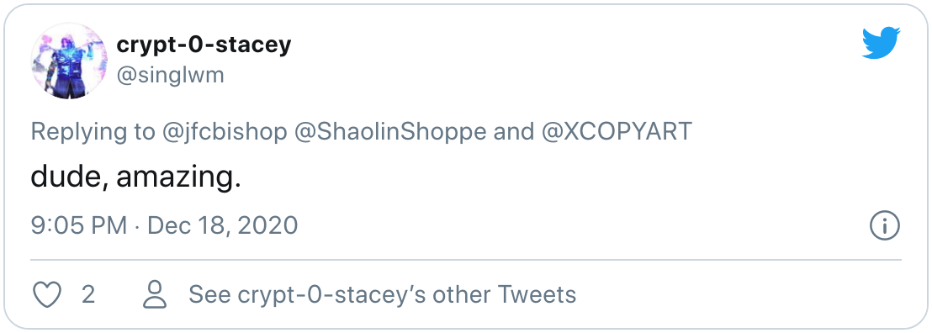Click the like count showing 2
This screenshot has width=932, height=333.
pyautogui.click(x=88, y=295)
